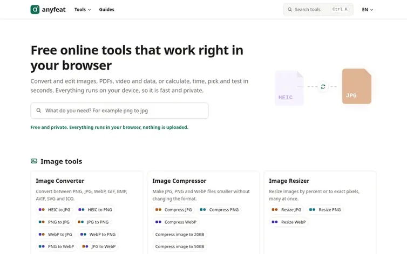Focus the Search tools field in header

pyautogui.click(x=318, y=10)
